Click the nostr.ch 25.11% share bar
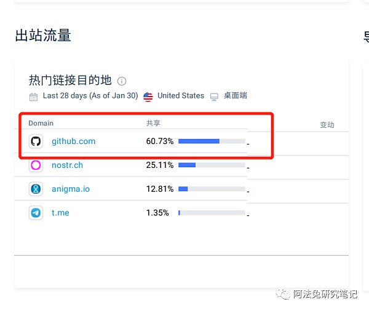The height and width of the screenshot is (310, 369). pos(211,165)
